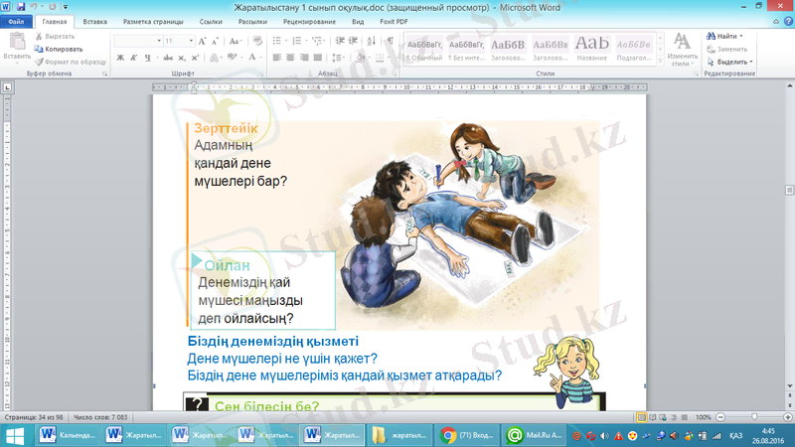Click the Format Painter (Формат по образцу) icon
The image size is (795, 447).
38,61
